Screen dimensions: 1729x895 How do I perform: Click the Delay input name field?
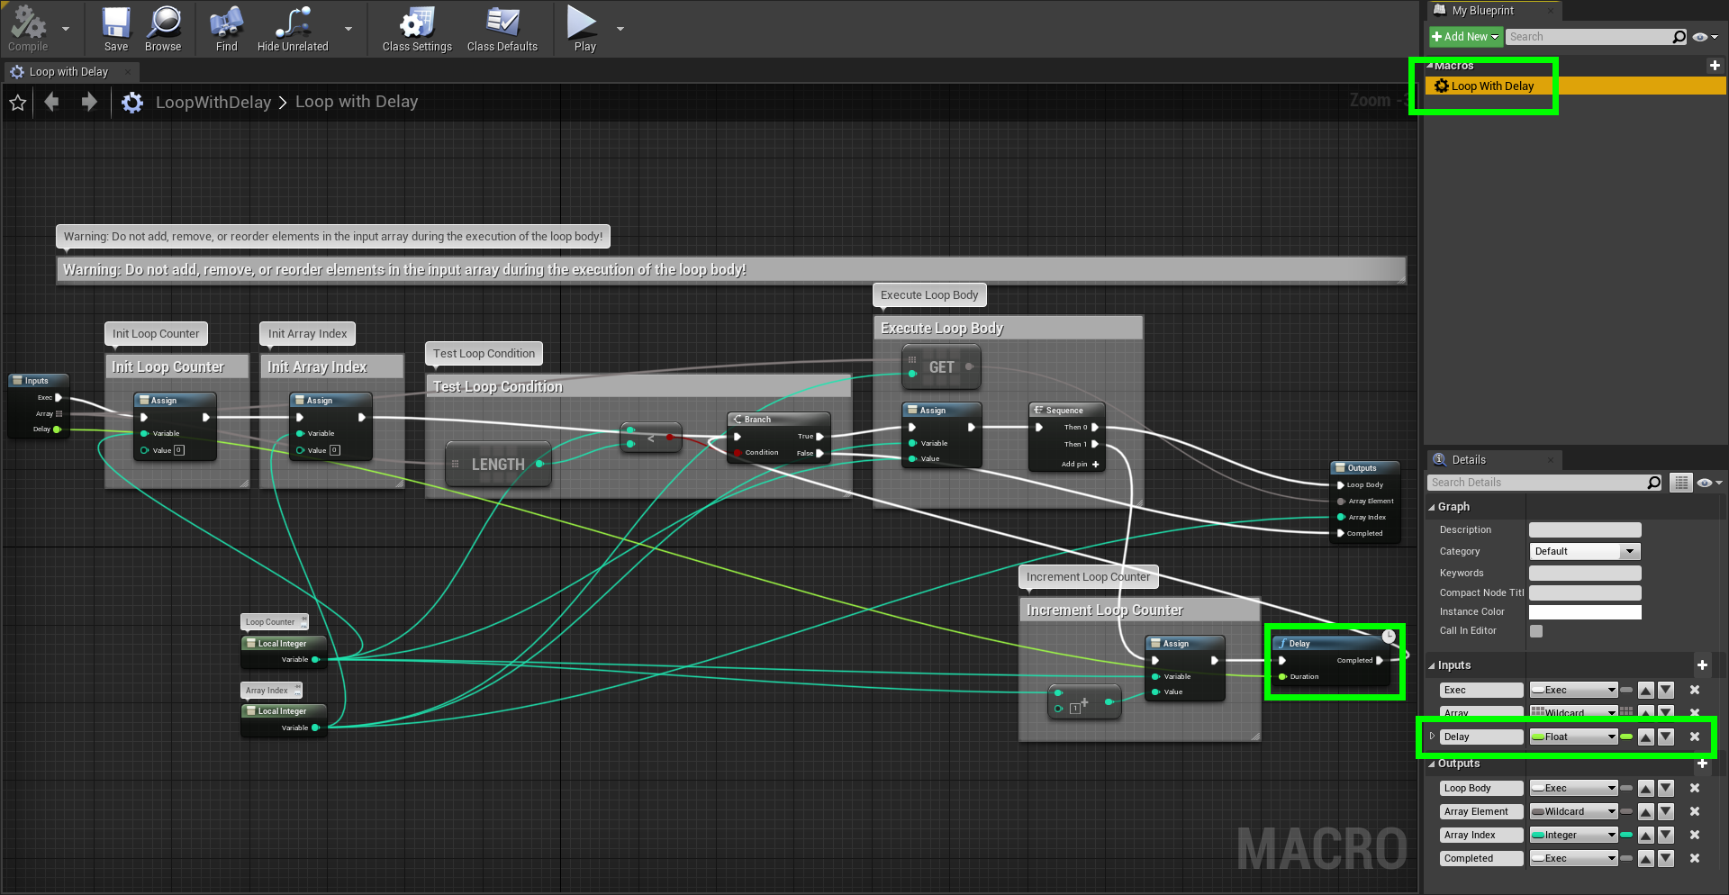point(1480,737)
